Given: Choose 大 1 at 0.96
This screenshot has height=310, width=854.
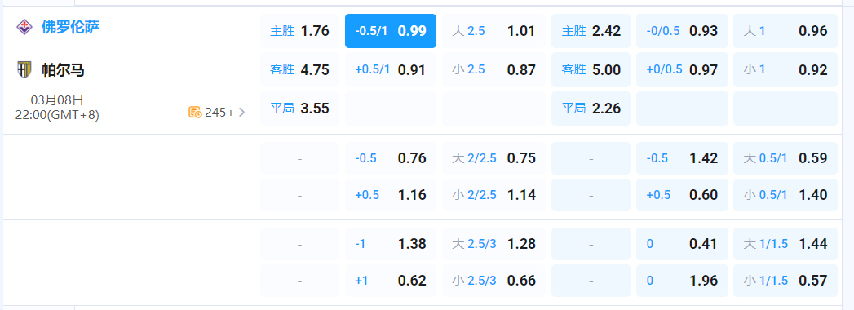Looking at the screenshot, I should coord(785,31).
